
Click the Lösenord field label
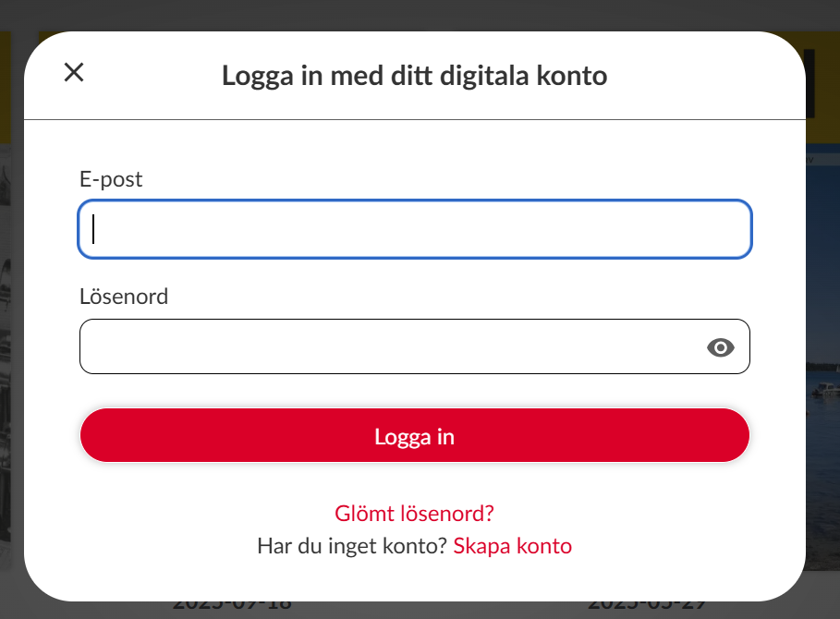coord(124,297)
